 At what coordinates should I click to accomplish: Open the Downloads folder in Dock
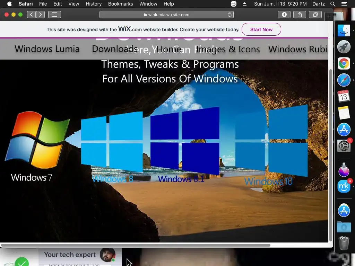344,227
